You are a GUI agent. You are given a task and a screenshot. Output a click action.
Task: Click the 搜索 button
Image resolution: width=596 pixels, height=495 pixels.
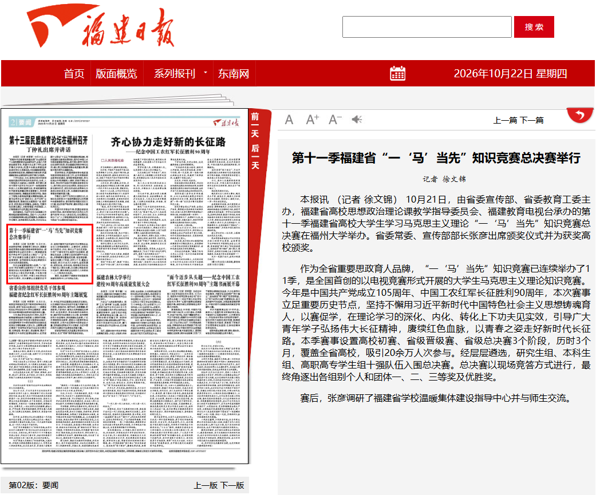(534, 27)
